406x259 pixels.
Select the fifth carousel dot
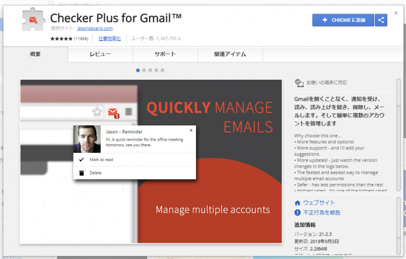[x=162, y=71]
